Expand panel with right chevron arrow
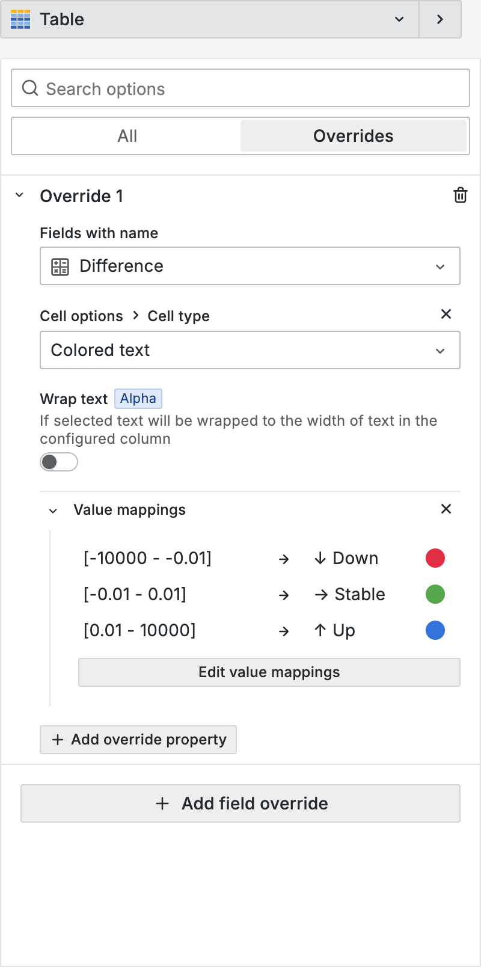 440,19
